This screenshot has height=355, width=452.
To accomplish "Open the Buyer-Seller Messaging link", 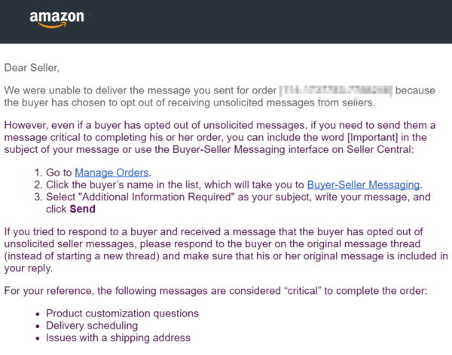I will pos(363,185).
